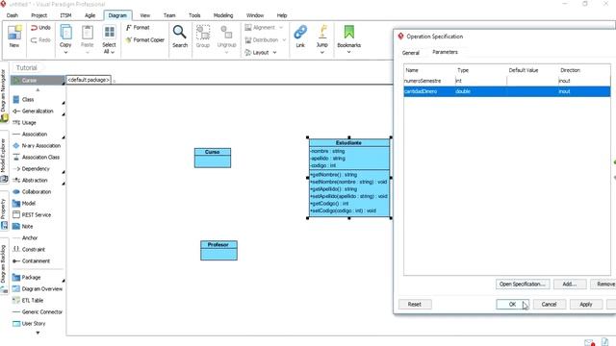The image size is (616, 346).
Task: Click the Add... parameter button
Action: point(570,284)
